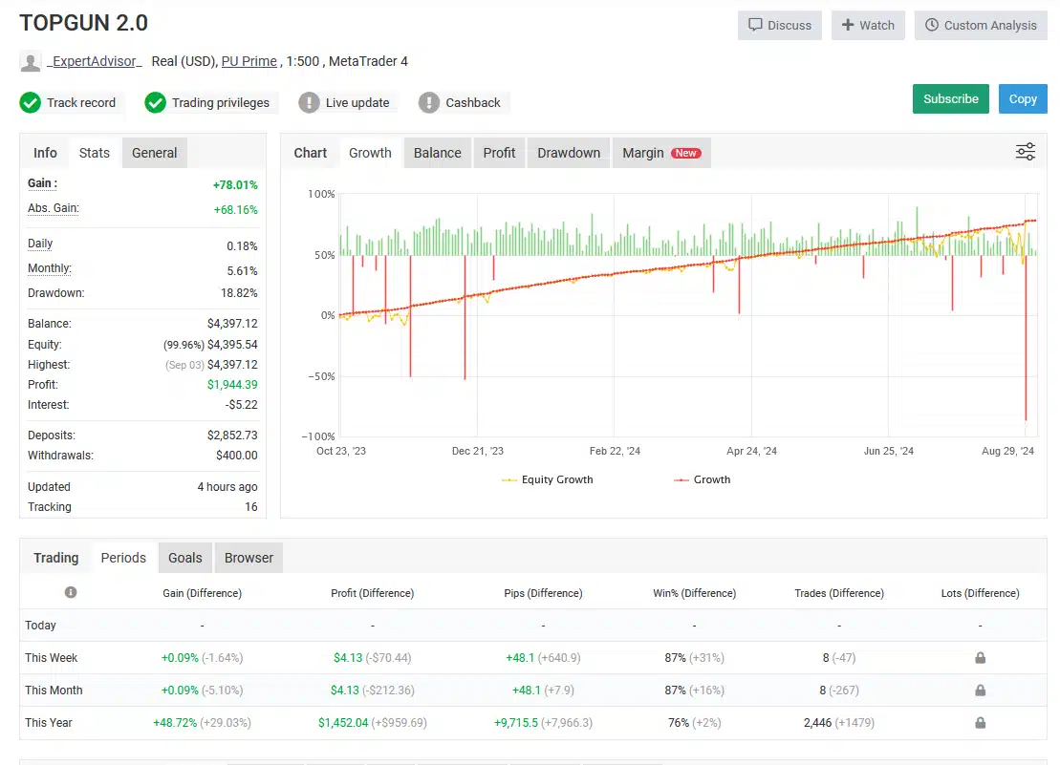Click the blue Copy button

pos(1023,98)
